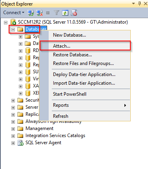Image resolution: width=148 pixels, height=169 pixels.
Task: Click the Databases folder icon
Action: (20, 29)
